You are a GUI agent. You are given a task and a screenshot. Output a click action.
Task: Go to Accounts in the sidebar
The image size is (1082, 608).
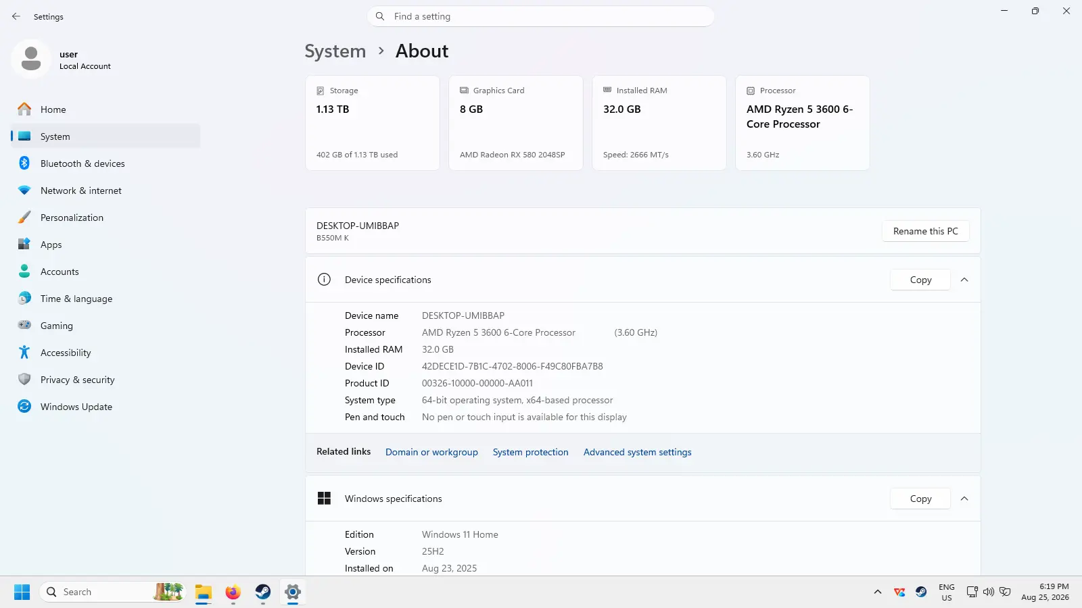105,272
